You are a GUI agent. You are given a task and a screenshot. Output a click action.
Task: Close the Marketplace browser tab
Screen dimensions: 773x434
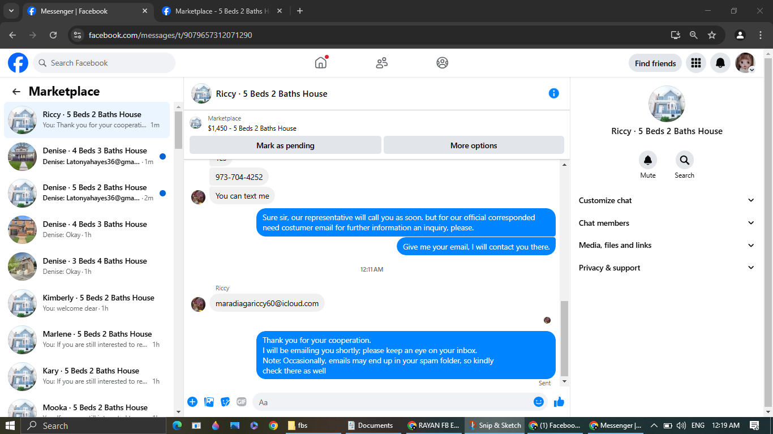tap(280, 11)
